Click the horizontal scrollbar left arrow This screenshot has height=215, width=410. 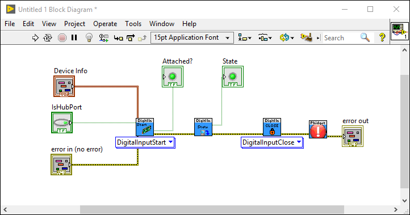tap(5, 209)
